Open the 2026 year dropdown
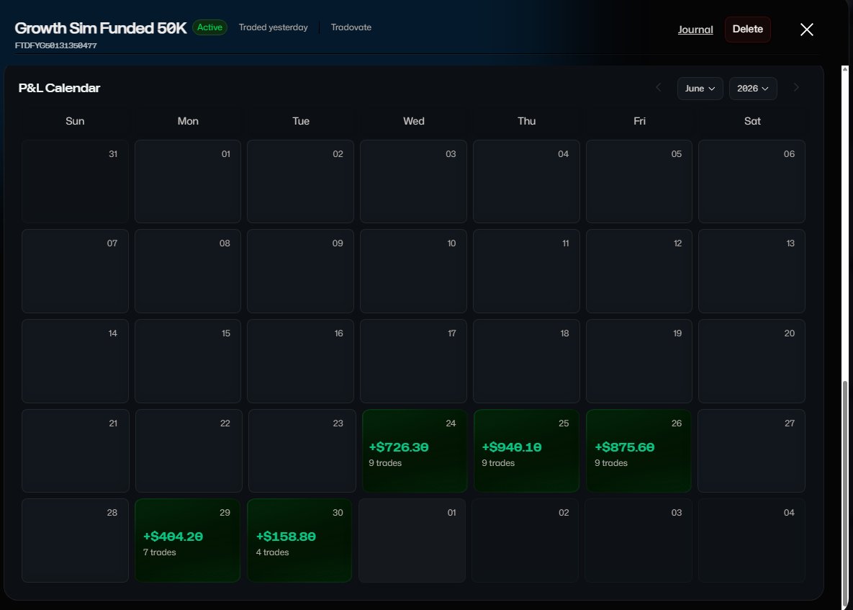Screen dimensions: 853x610 point(753,88)
